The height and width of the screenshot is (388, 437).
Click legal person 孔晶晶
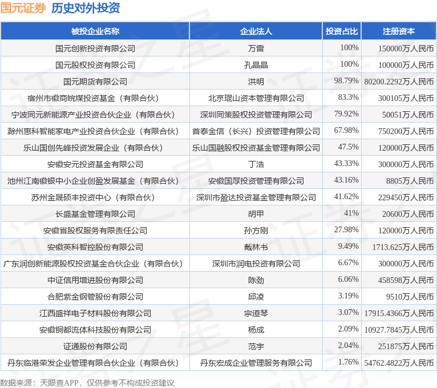pyautogui.click(x=256, y=65)
